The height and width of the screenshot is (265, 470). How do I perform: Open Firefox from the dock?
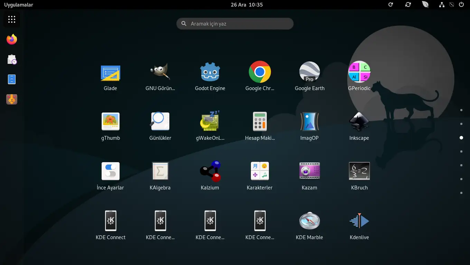12,39
